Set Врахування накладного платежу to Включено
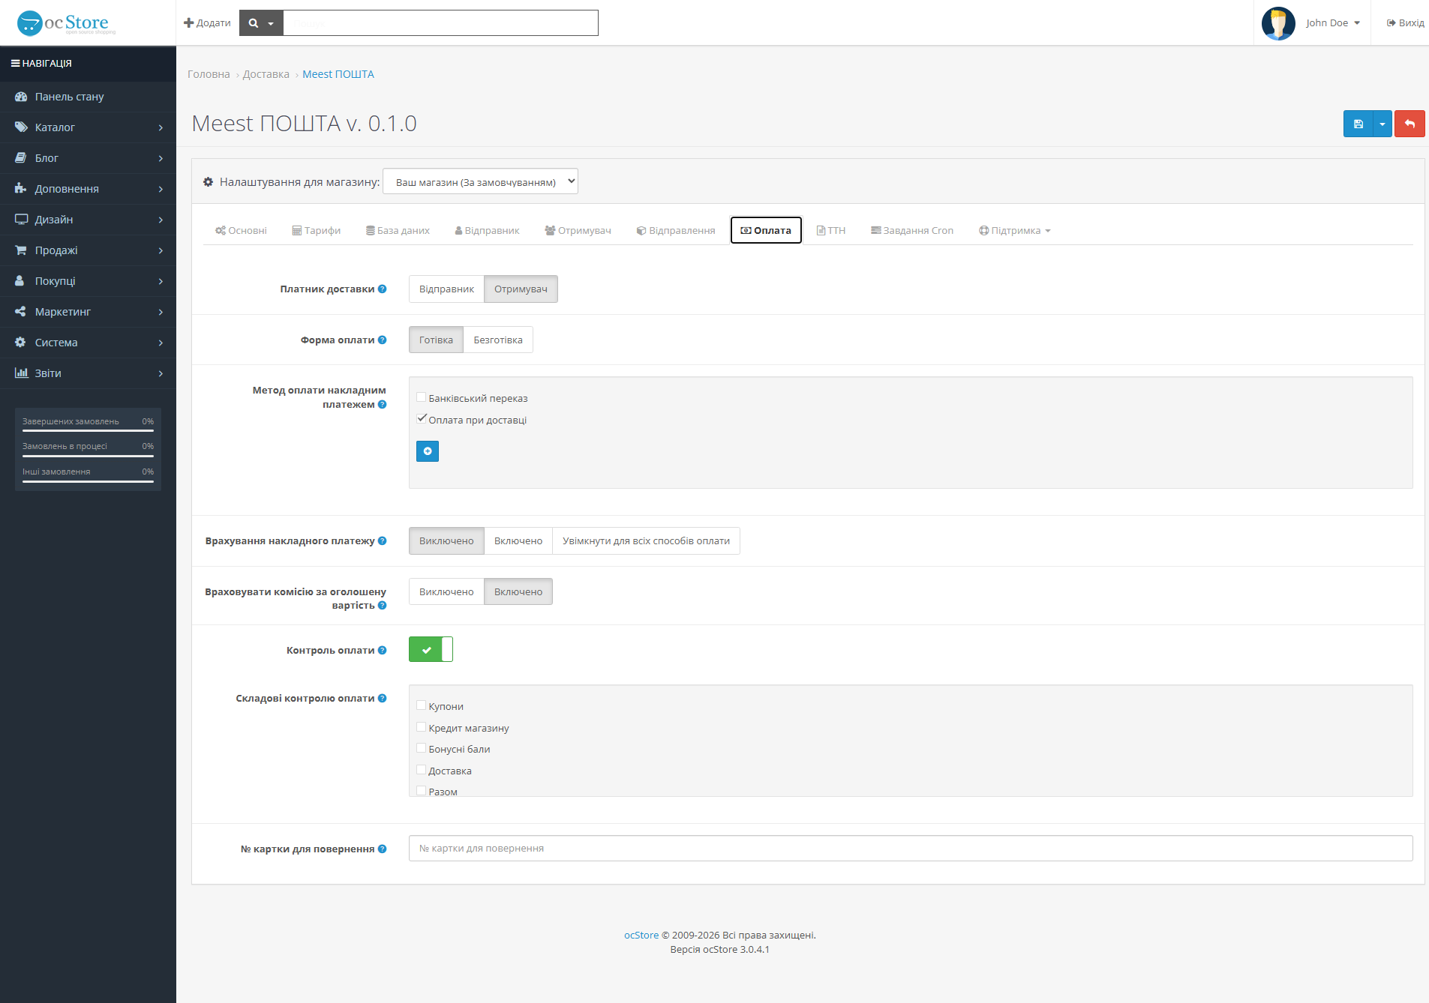The width and height of the screenshot is (1429, 1003). point(518,541)
